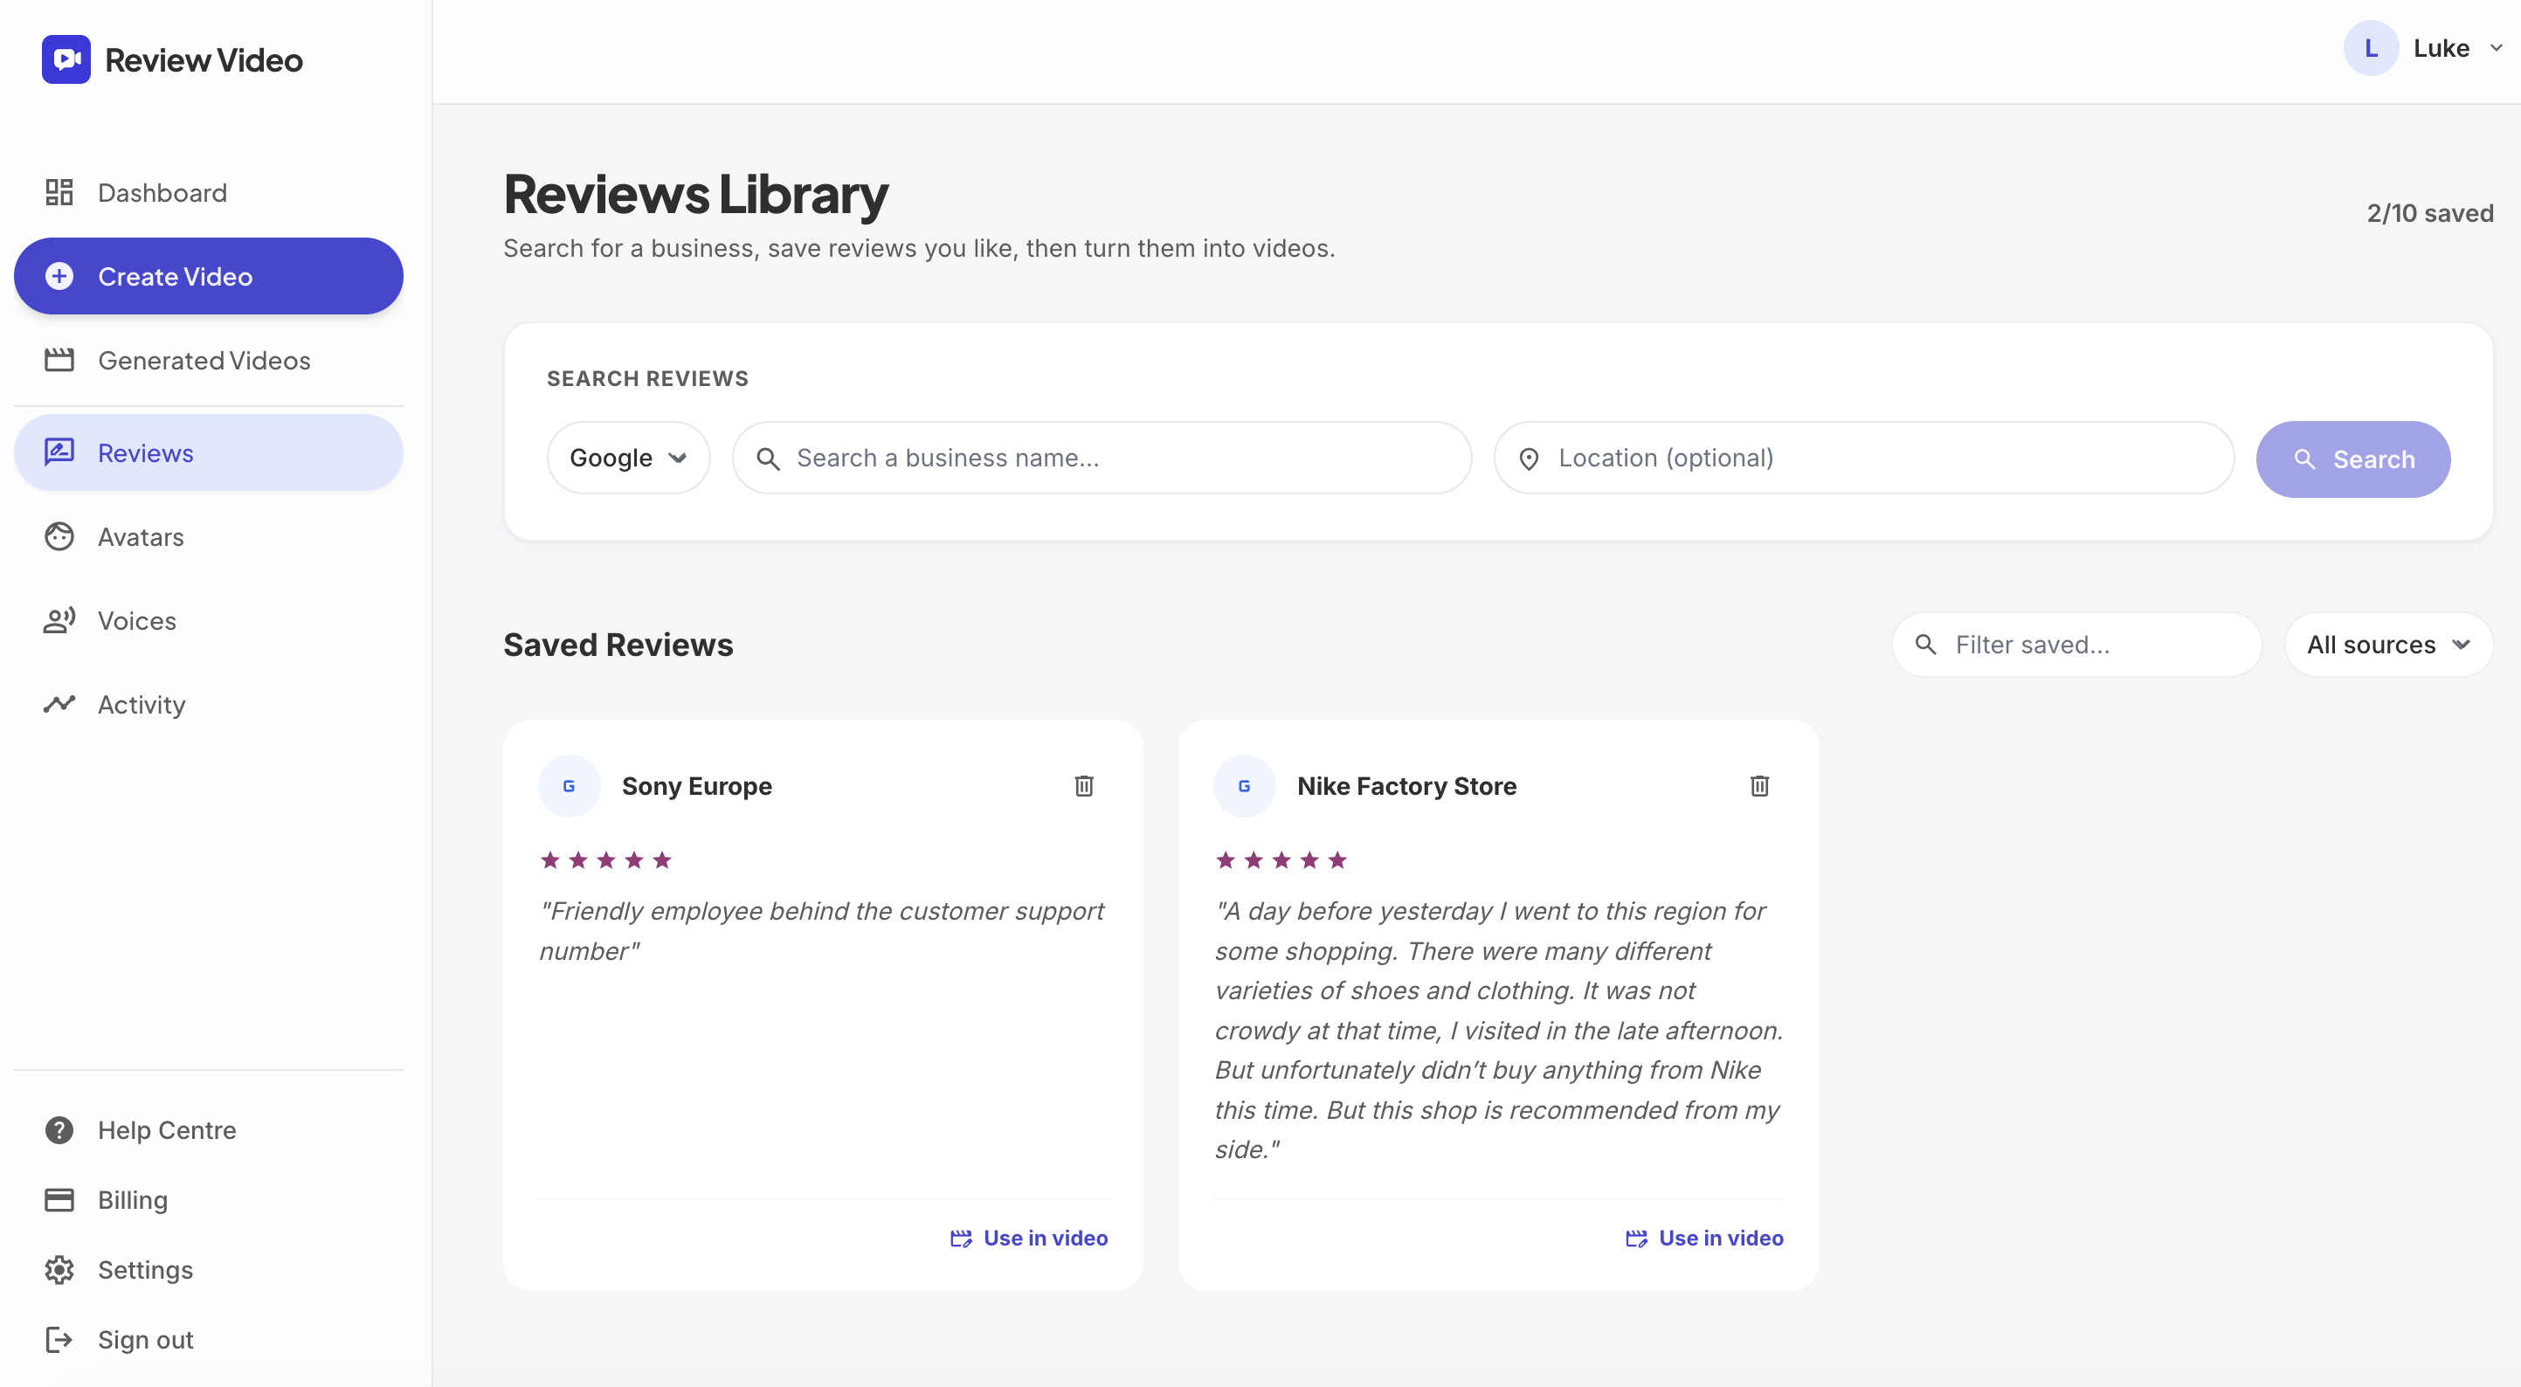Screen dimensions: 2521x1387
Task: Click the 2/10 saved counter
Action: click(2430, 213)
